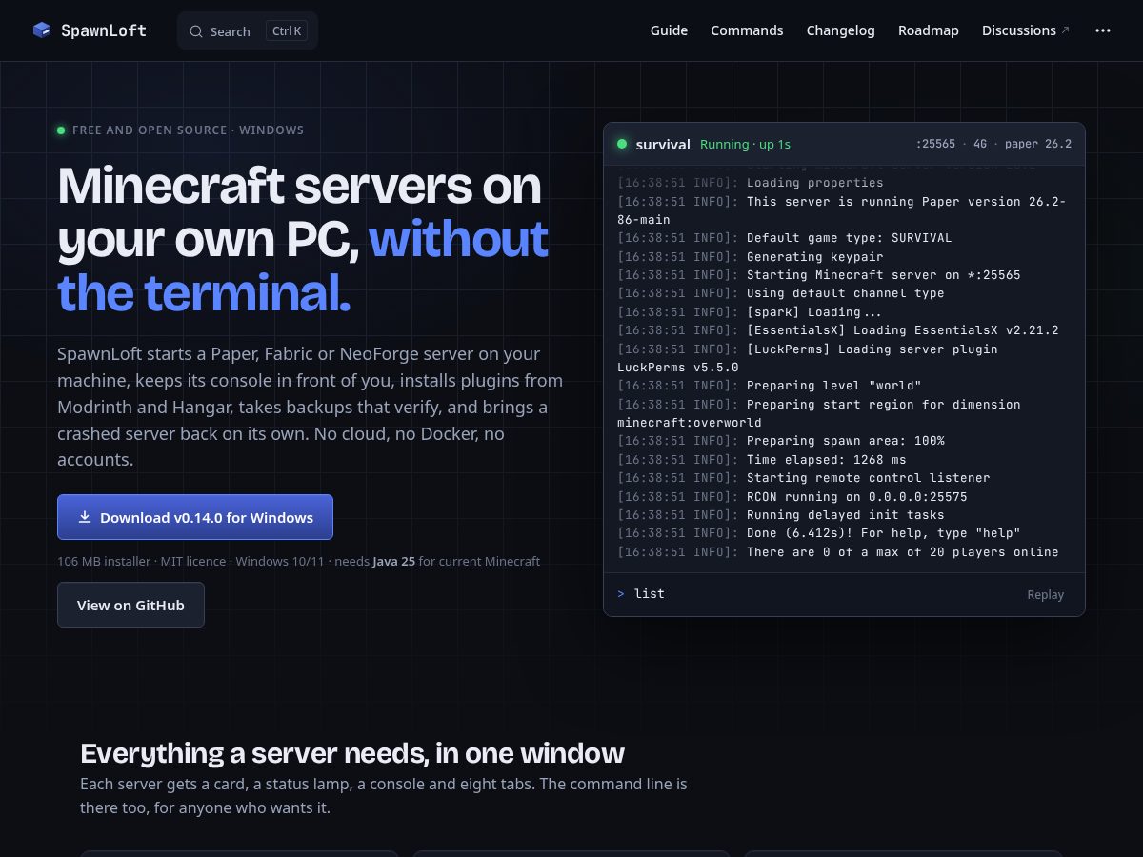Click the log line Done (6.412s)!

point(818,533)
